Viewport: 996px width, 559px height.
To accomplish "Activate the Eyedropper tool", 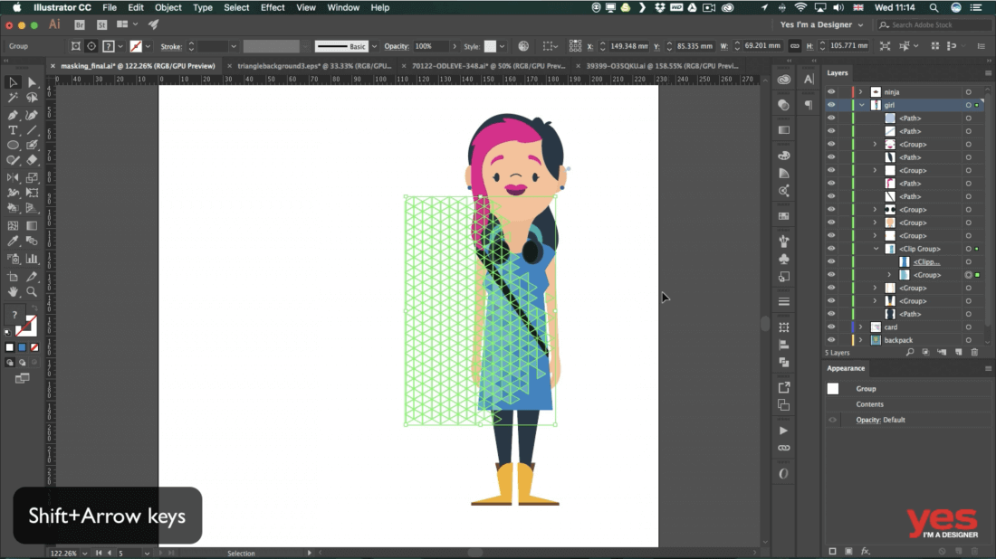I will point(13,242).
